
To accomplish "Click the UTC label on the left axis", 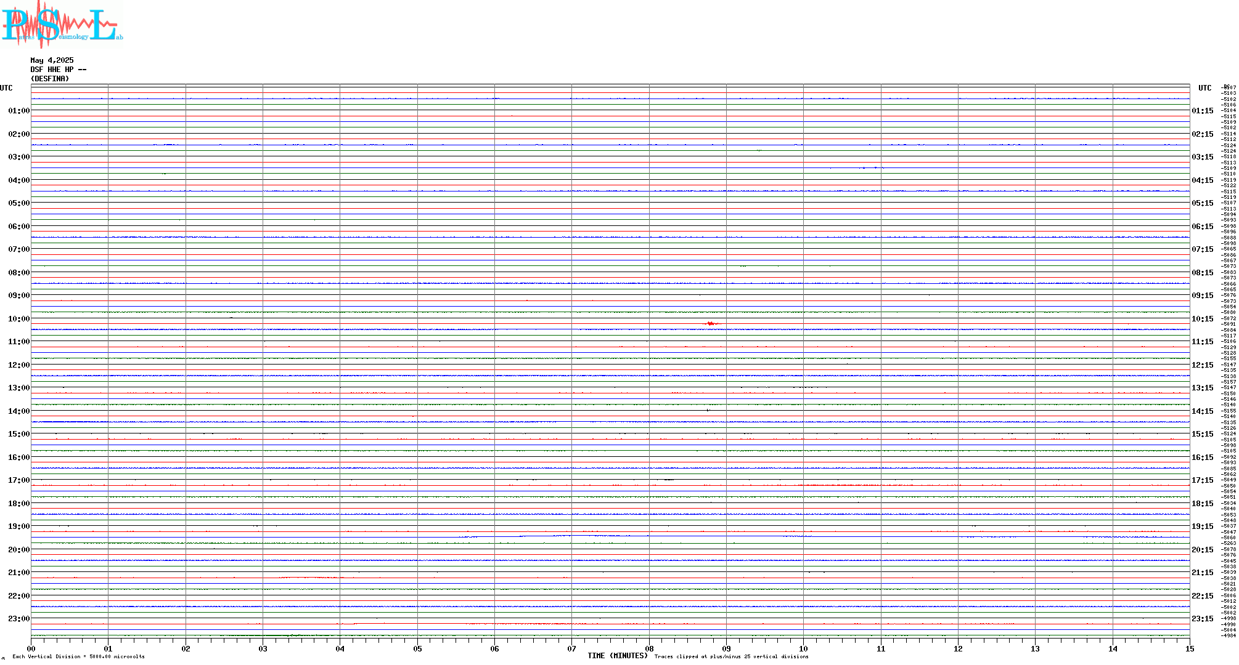I will (x=6, y=88).
